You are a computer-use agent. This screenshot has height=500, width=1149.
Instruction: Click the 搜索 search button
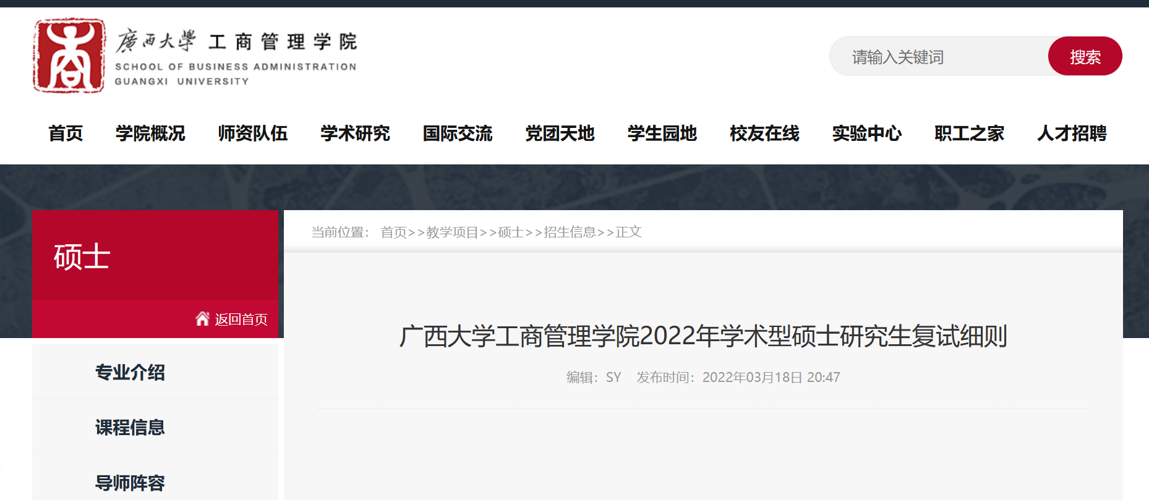click(1085, 56)
